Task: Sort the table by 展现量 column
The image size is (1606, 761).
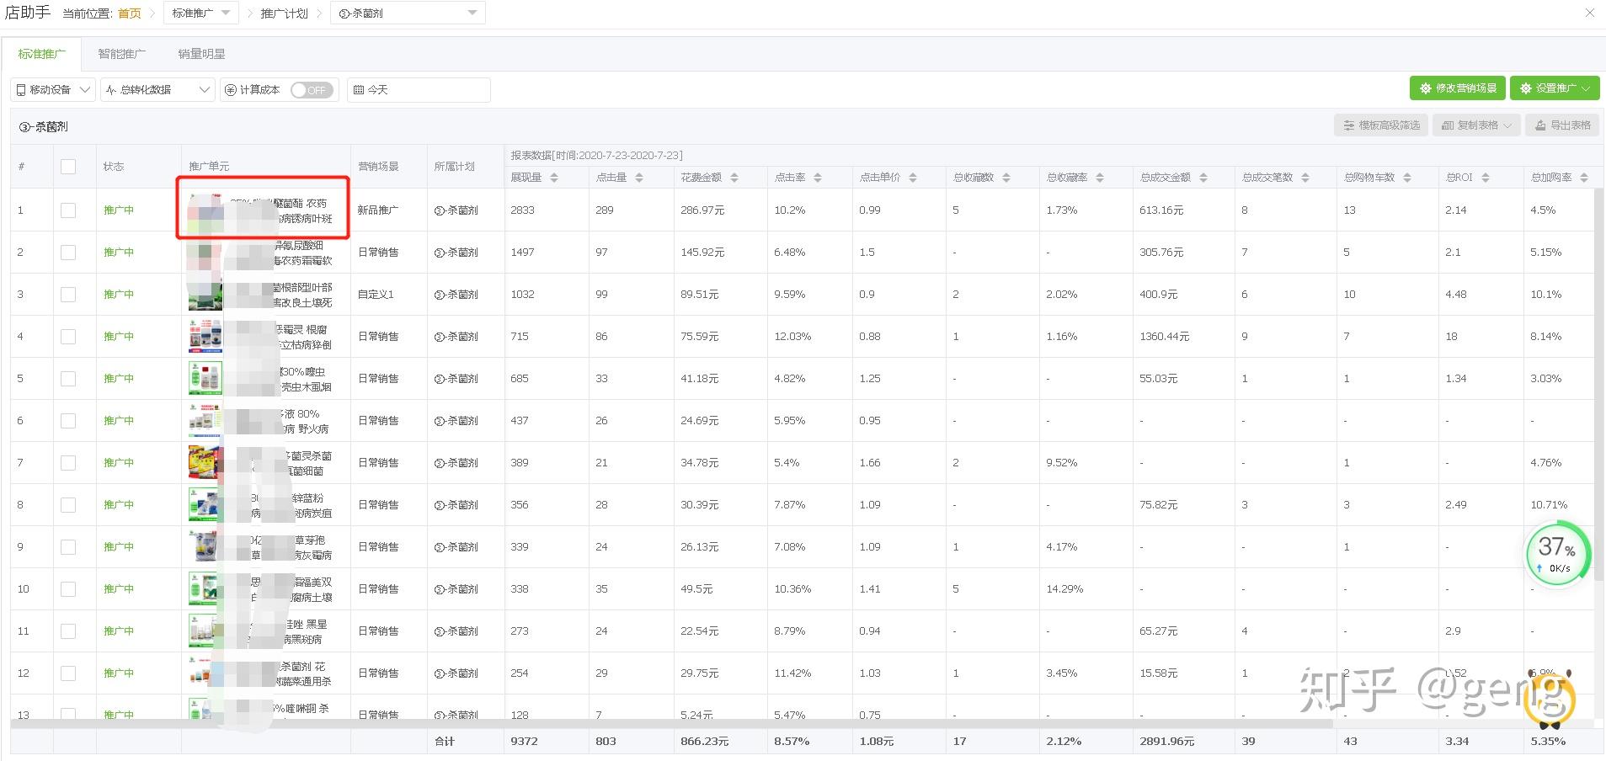Action: coord(554,178)
